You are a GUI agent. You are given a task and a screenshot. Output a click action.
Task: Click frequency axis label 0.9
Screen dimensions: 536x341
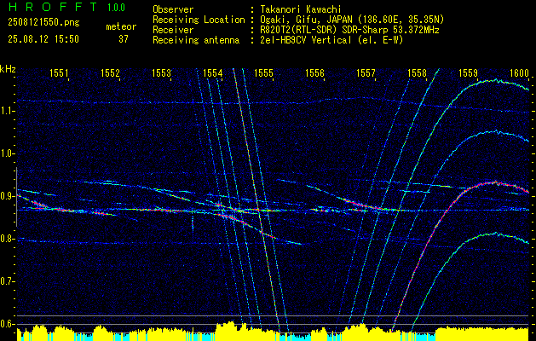[x=7, y=196]
